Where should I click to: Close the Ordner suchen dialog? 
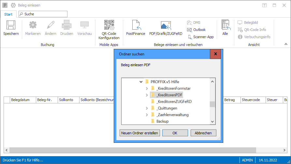(x=215, y=54)
